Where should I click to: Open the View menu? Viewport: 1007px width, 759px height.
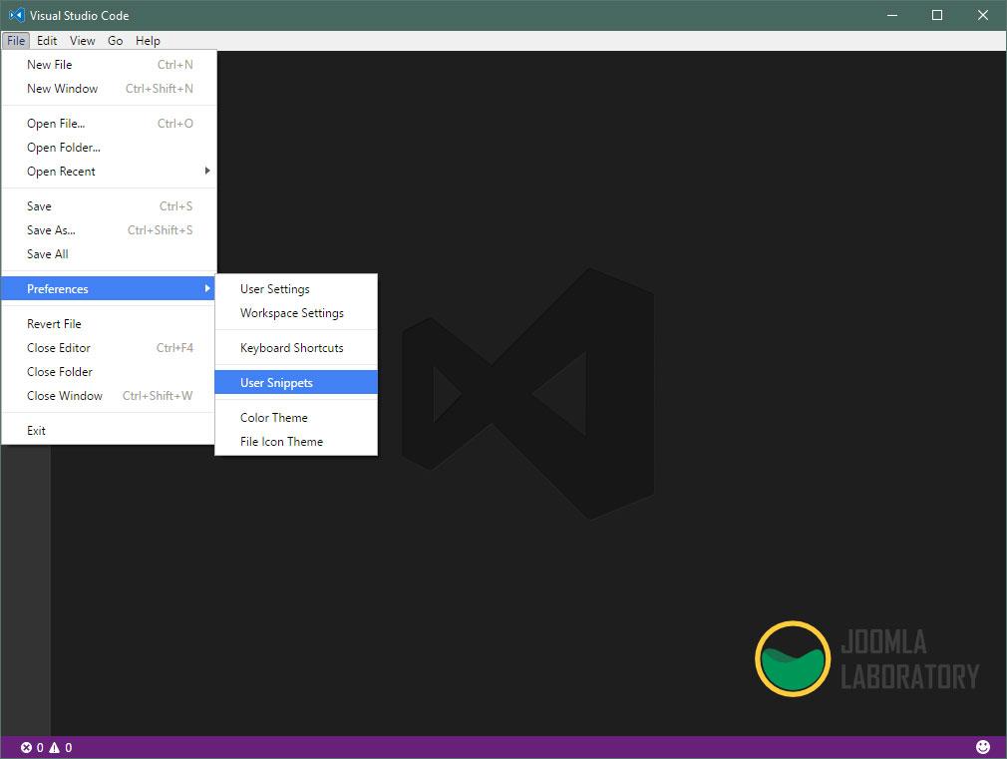tap(82, 41)
